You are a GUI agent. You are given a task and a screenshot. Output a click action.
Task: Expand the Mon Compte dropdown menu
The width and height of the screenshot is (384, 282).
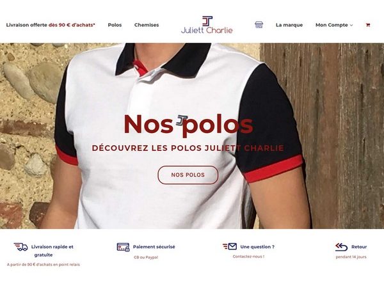(x=334, y=25)
